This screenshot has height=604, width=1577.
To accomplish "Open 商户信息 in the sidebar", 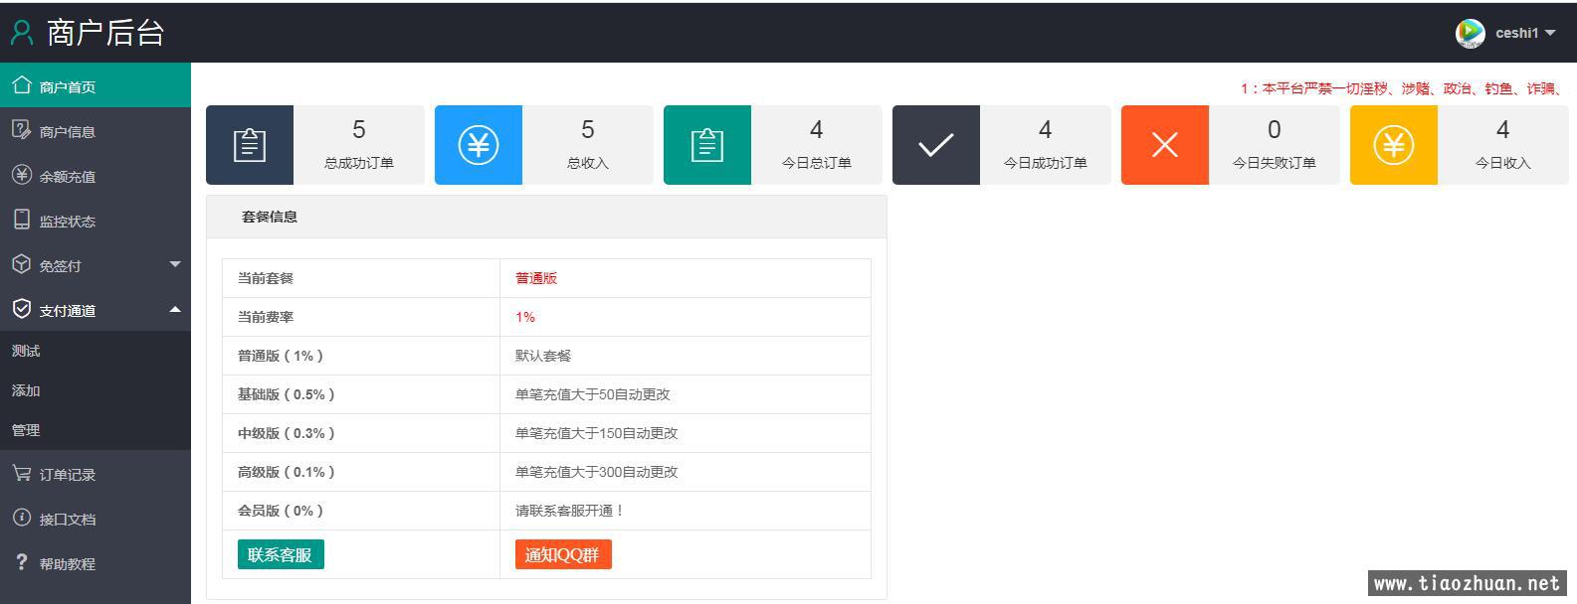I will (68, 131).
